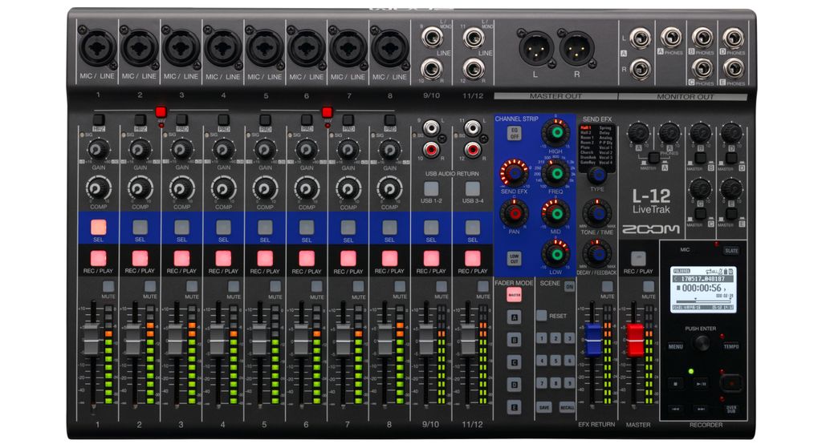Toggle REC/PLAY on channel 6
This screenshot has height=448, width=822.
click(307, 259)
